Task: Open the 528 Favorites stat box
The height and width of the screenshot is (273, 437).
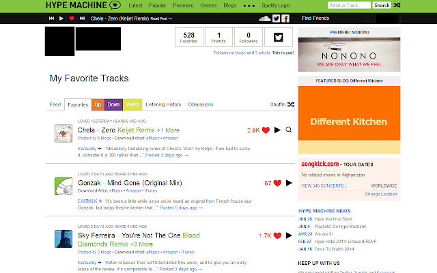Action: [188, 37]
